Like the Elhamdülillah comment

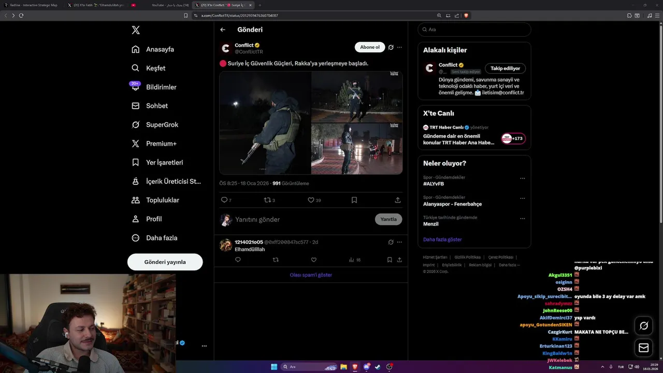click(x=313, y=260)
